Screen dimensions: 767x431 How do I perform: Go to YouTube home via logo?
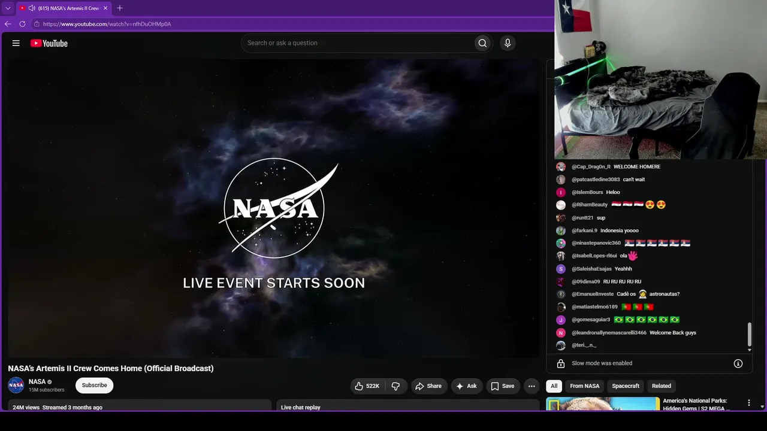point(49,43)
